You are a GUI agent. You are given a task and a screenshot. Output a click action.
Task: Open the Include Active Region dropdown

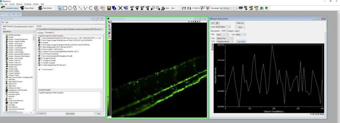coord(223,27)
